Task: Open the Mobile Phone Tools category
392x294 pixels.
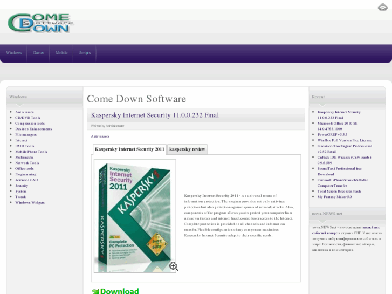Action: pyautogui.click(x=31, y=152)
